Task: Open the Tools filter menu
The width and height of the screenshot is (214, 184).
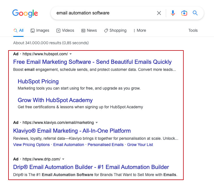Action: tap(193, 31)
